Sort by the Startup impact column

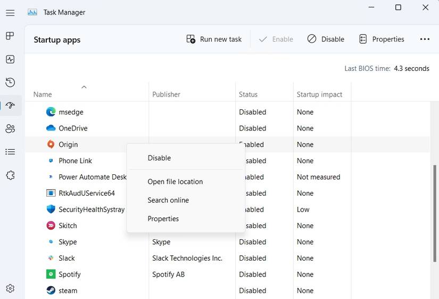pyautogui.click(x=319, y=94)
